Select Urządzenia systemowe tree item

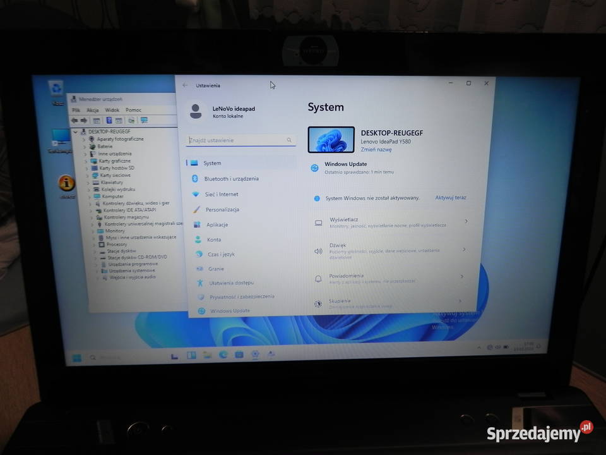click(x=132, y=270)
